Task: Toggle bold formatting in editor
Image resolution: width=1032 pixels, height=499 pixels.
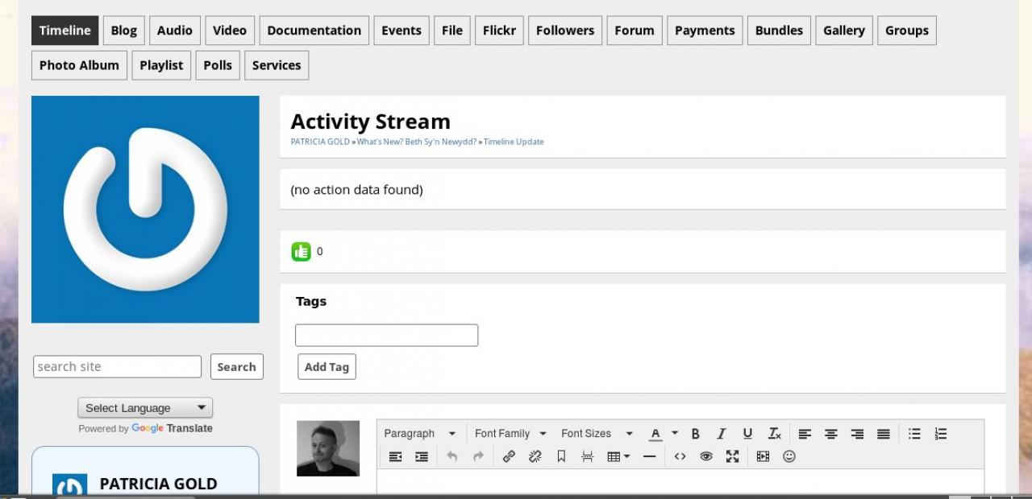Action: pos(695,434)
